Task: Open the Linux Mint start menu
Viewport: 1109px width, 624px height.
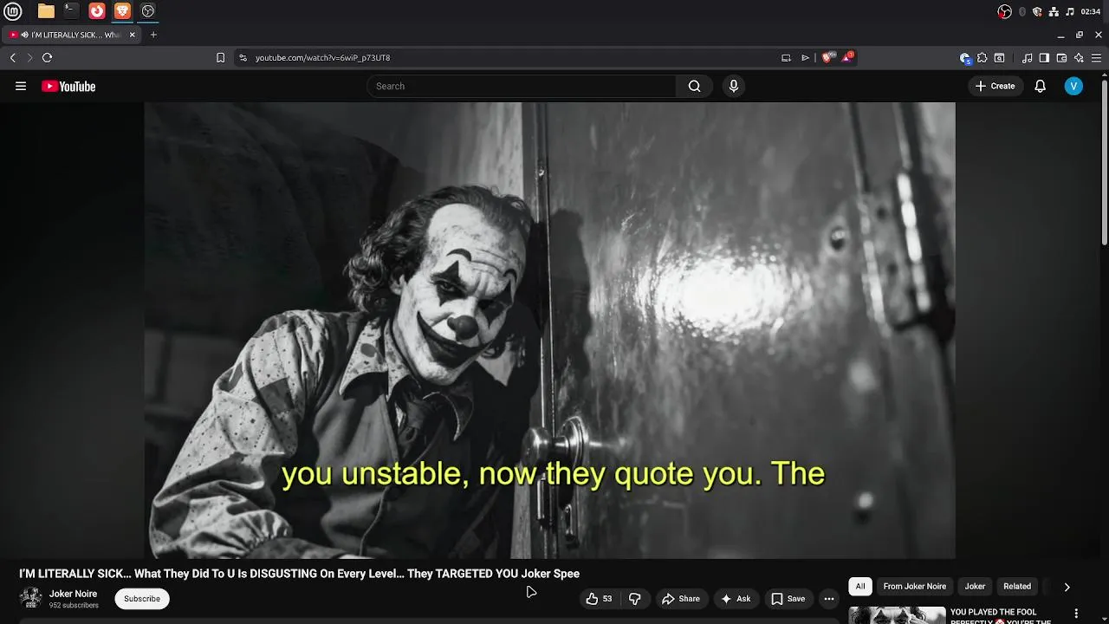Action: 13,11
